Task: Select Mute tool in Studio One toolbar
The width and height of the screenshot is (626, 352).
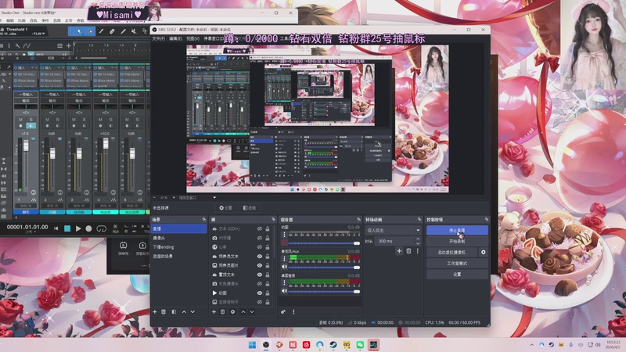Action: point(134,31)
